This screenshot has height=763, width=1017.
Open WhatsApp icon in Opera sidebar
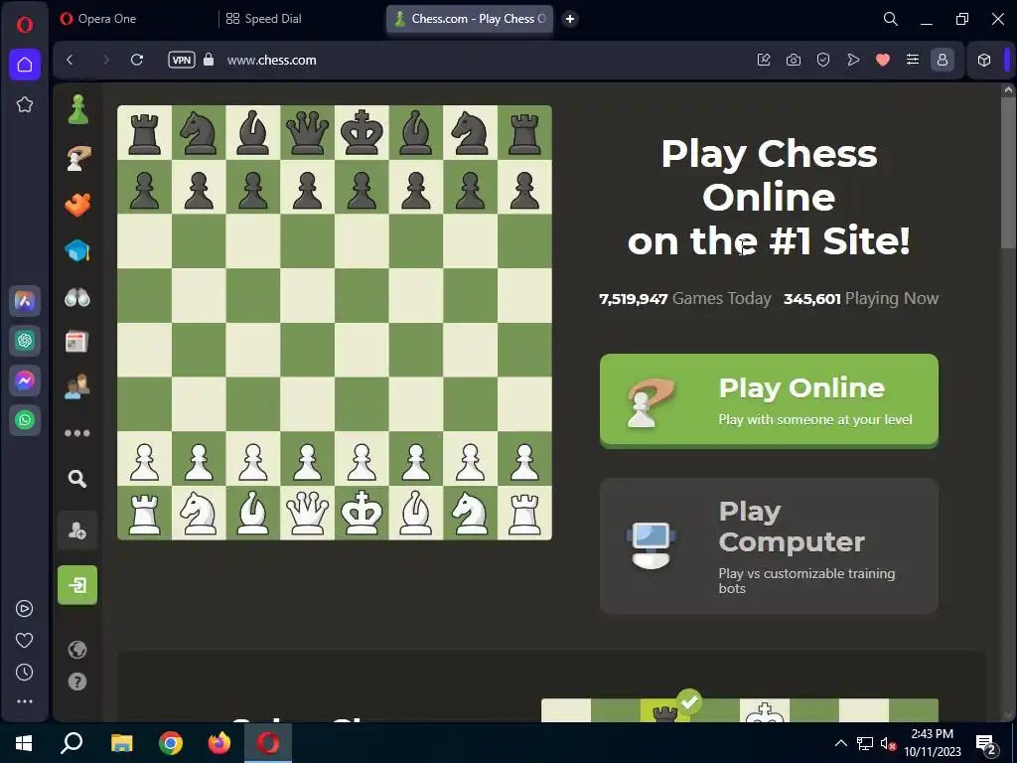pyautogui.click(x=25, y=420)
